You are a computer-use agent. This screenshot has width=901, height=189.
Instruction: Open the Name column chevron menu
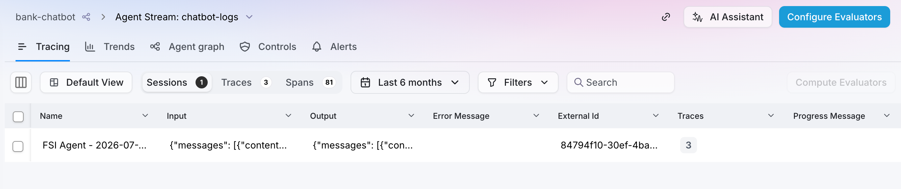145,116
